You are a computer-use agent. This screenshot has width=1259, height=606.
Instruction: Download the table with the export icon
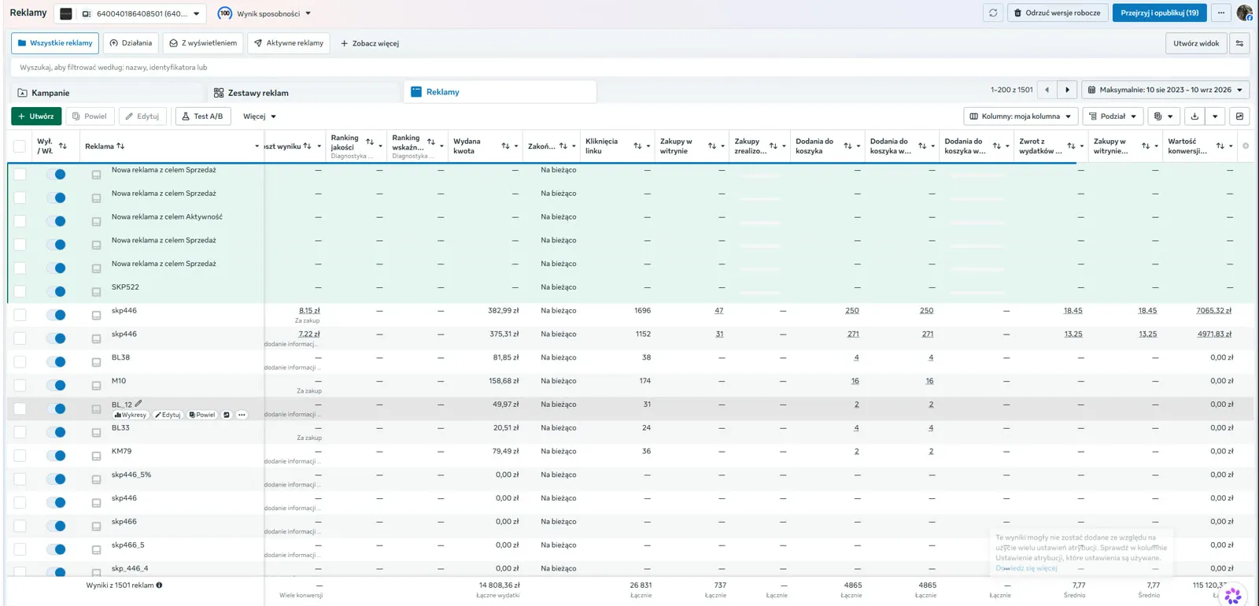point(1194,116)
